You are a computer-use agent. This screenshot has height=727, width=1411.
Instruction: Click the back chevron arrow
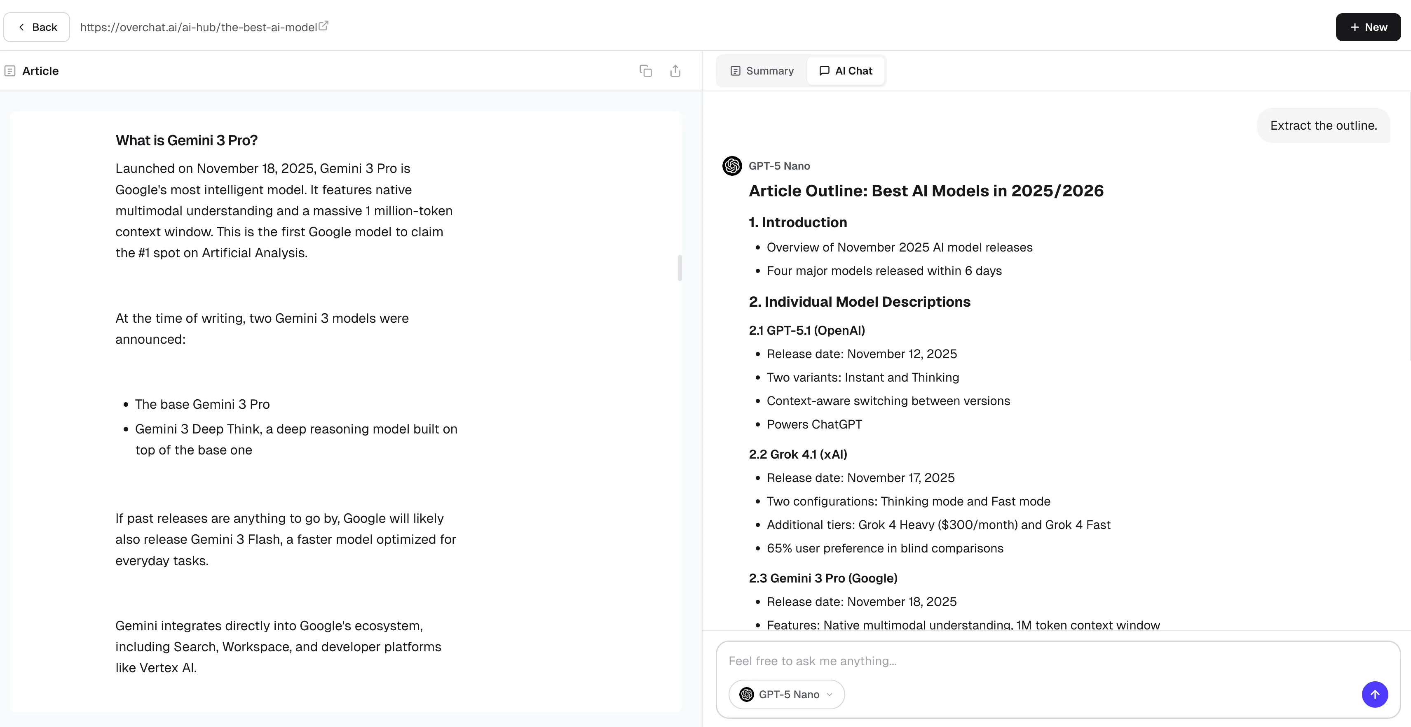point(21,27)
